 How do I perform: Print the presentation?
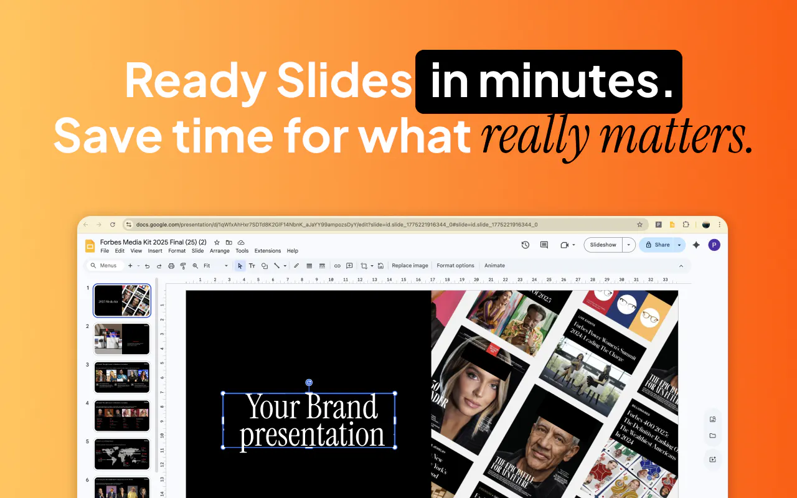[171, 266]
